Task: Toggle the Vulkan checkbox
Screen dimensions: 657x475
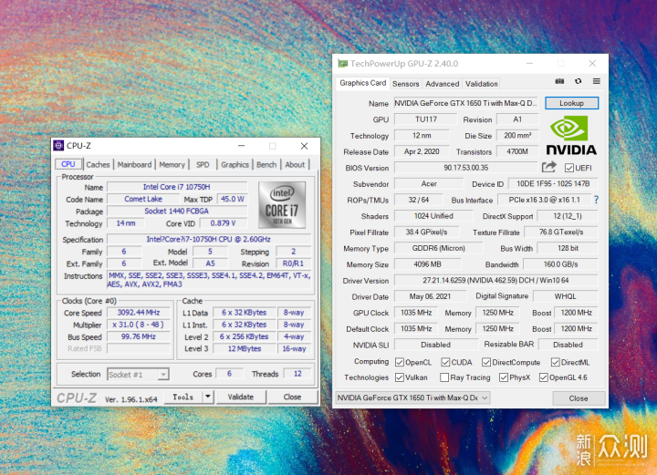Action: pyautogui.click(x=400, y=377)
